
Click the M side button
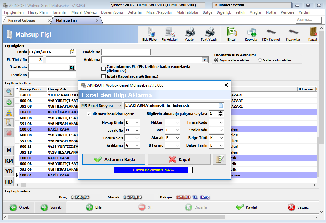click(9, 150)
